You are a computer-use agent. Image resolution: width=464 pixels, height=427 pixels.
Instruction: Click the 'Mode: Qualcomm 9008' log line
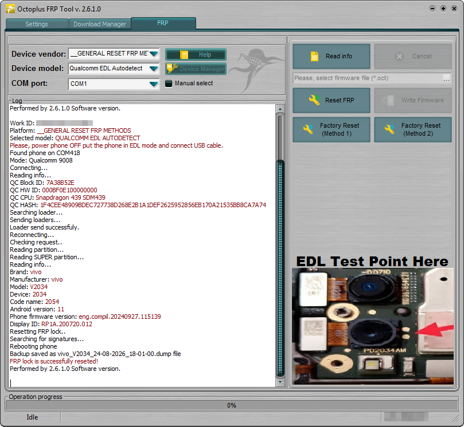coord(41,160)
